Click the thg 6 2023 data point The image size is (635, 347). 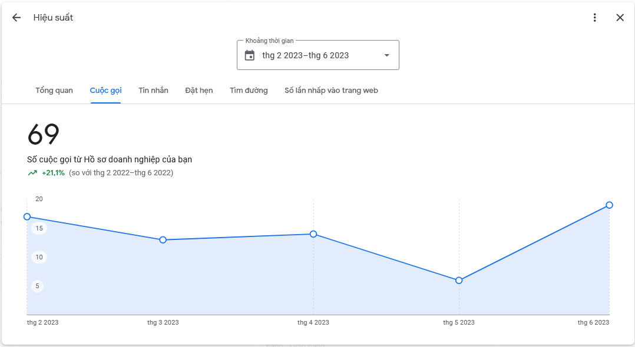point(609,205)
